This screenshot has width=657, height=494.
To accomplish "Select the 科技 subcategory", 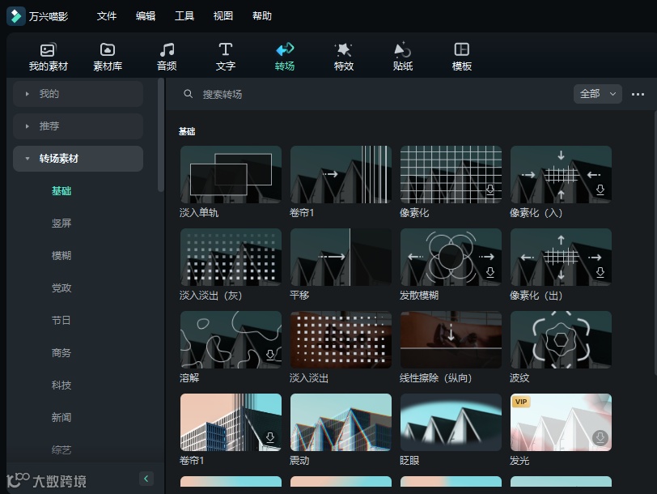I will pyautogui.click(x=61, y=385).
